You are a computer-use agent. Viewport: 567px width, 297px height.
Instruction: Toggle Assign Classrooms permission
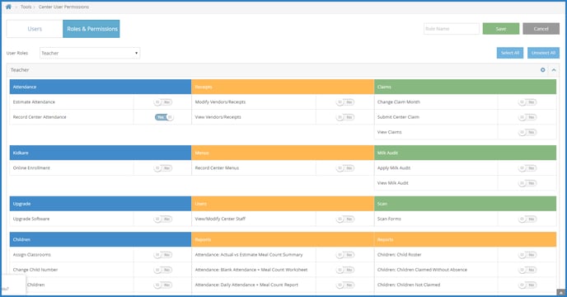tap(163, 255)
